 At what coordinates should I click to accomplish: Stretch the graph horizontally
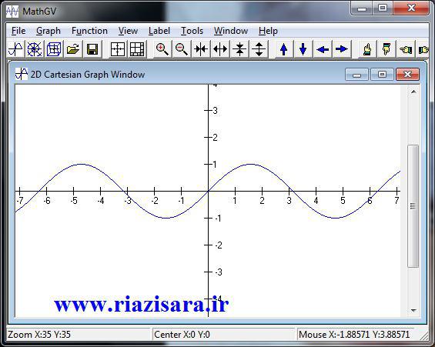pyautogui.click(x=220, y=49)
